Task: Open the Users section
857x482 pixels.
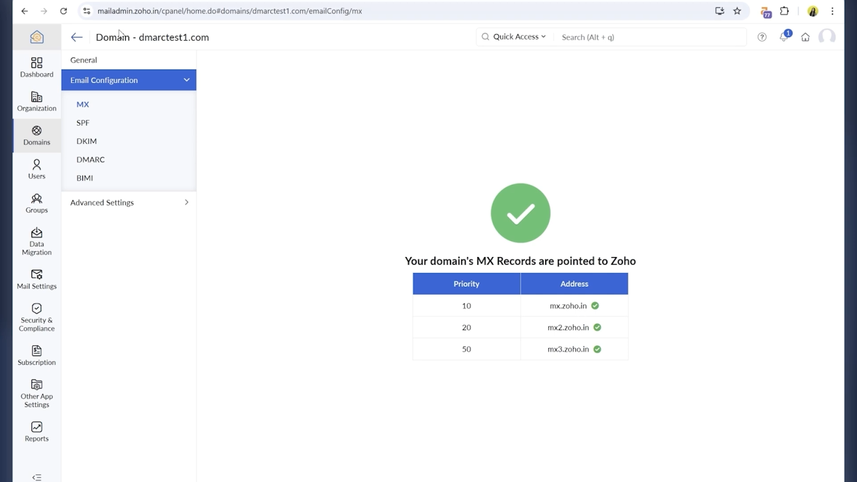Action: 36,169
